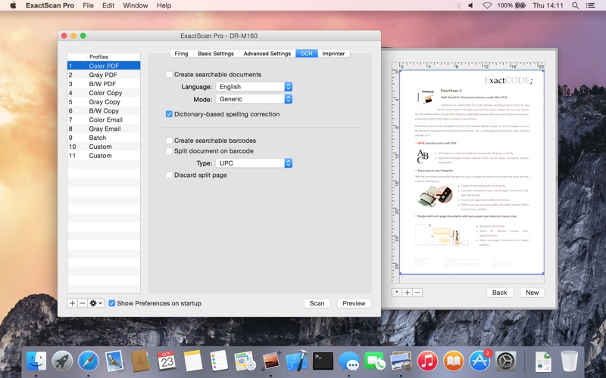606x378 pixels.
Task: Open the profile gear actions menu
Action: click(95, 303)
